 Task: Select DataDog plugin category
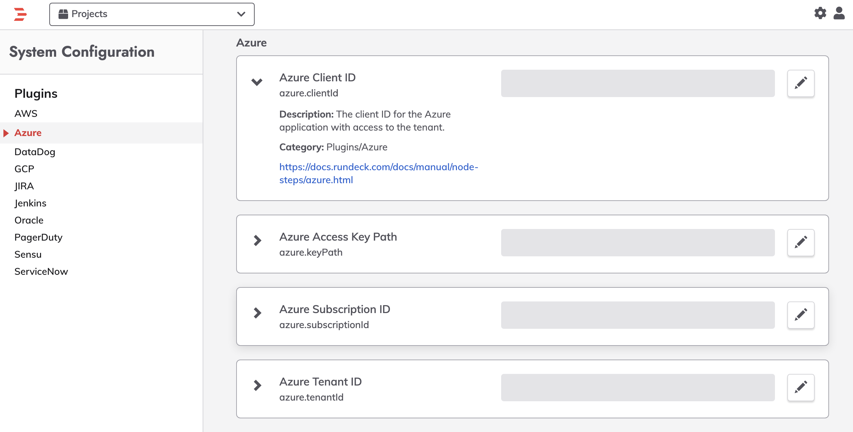(35, 152)
